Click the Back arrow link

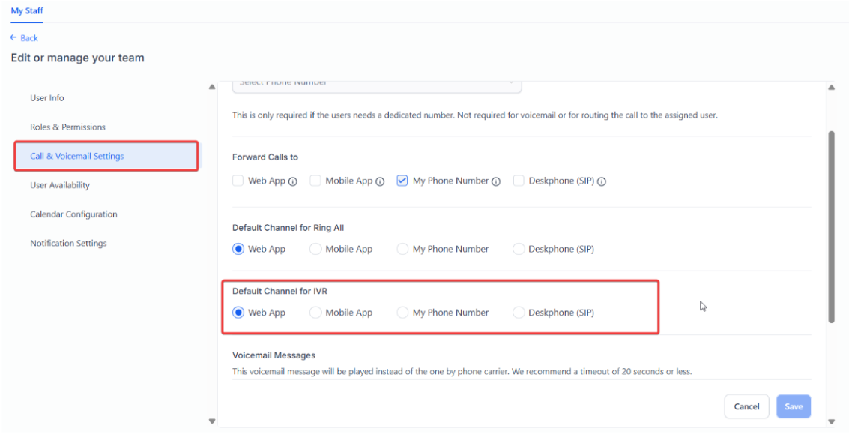[x=24, y=38]
